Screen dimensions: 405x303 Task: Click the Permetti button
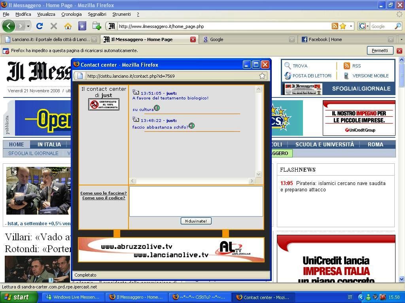pos(380,50)
